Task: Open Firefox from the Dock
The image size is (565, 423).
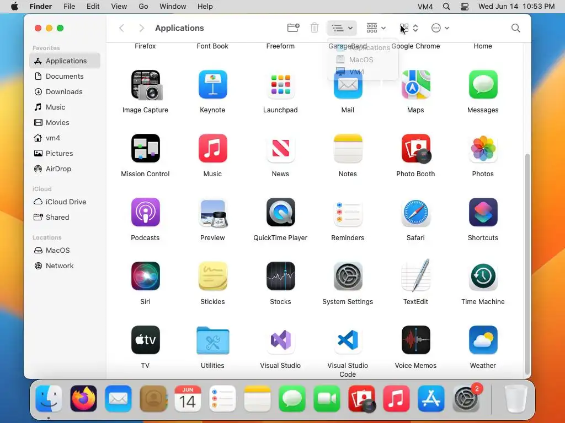Action: (x=84, y=399)
